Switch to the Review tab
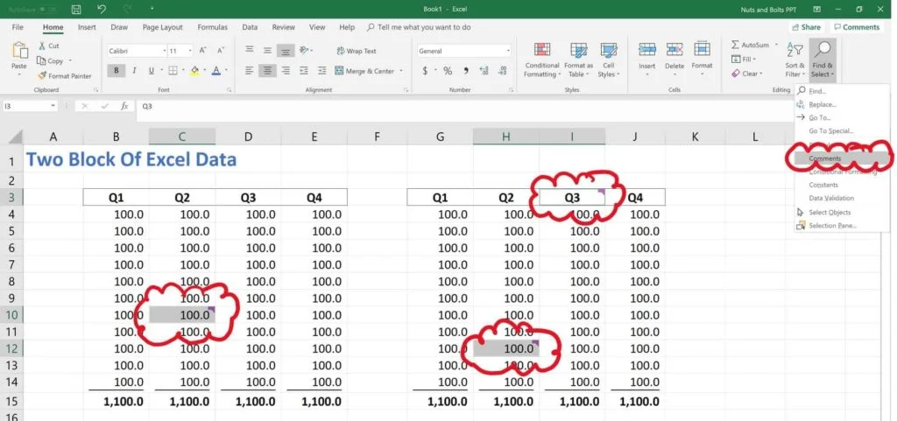897x421 pixels. pyautogui.click(x=283, y=27)
